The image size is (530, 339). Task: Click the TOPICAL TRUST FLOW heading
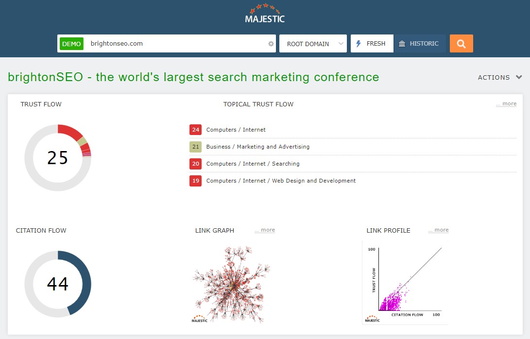coord(258,104)
